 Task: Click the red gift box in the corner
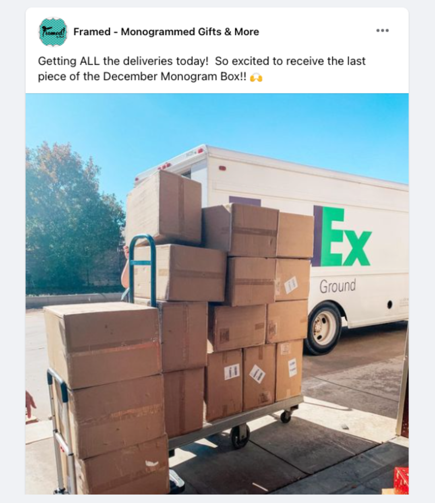point(401,480)
